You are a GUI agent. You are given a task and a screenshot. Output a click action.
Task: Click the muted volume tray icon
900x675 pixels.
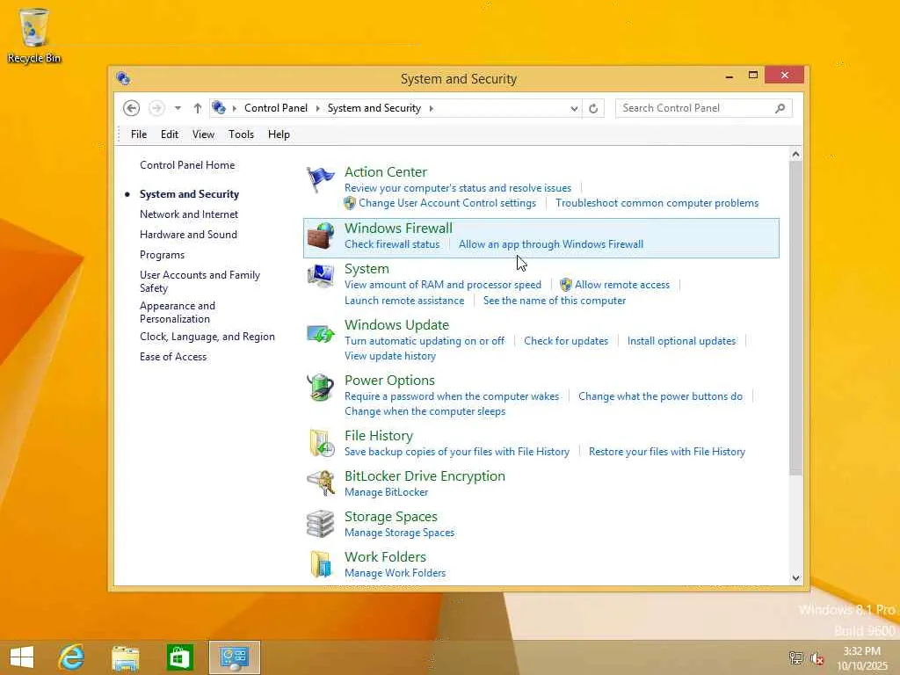point(817,658)
